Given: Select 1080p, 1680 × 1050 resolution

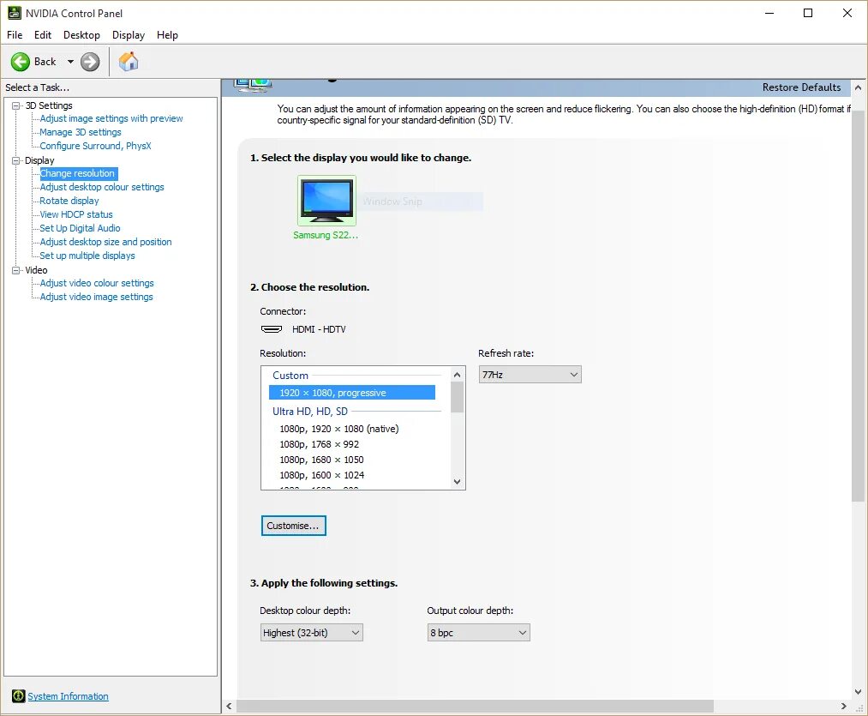Looking at the screenshot, I should 321,460.
